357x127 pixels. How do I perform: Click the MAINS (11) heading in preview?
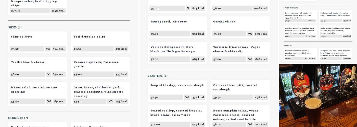(x=288, y=45)
